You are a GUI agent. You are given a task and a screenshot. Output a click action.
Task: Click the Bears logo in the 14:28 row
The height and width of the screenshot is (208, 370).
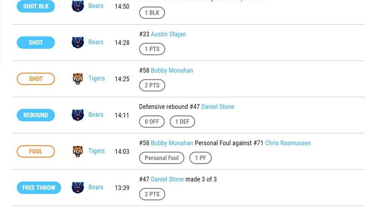point(78,43)
